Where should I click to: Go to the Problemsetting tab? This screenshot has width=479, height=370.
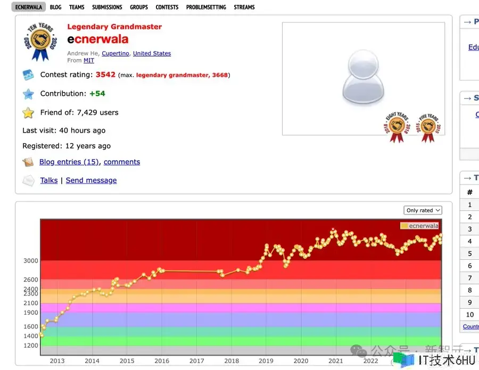[206, 7]
